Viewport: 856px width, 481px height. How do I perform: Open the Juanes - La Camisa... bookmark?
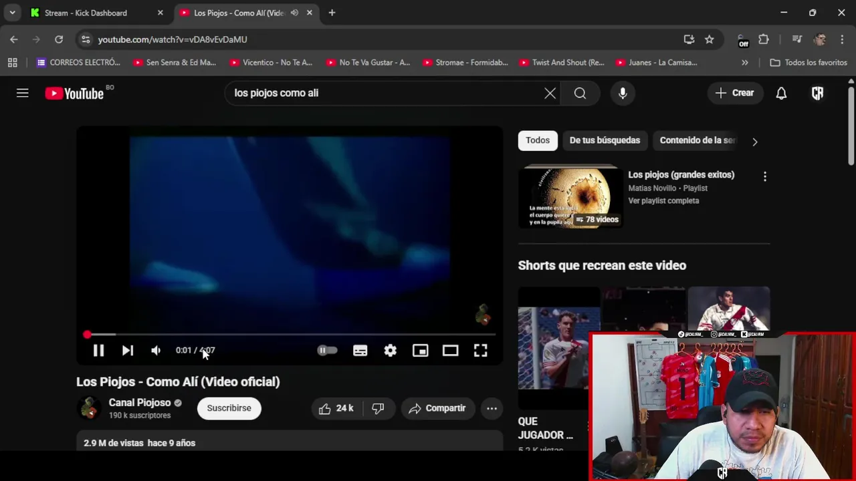[657, 63]
